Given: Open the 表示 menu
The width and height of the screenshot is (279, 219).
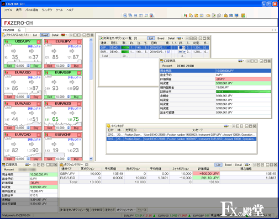Looking at the screenshot, I should 19,10.
